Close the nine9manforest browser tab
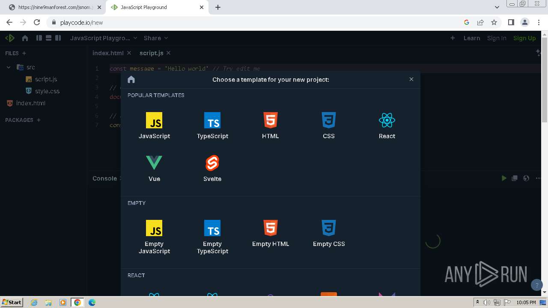This screenshot has height=308, width=548. (x=99, y=7)
